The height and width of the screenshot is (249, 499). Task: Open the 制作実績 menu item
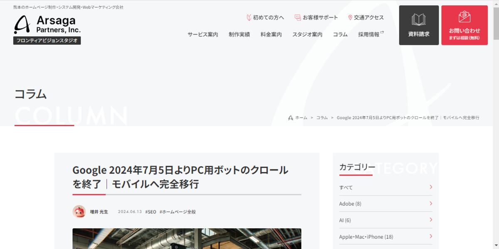[239, 34]
